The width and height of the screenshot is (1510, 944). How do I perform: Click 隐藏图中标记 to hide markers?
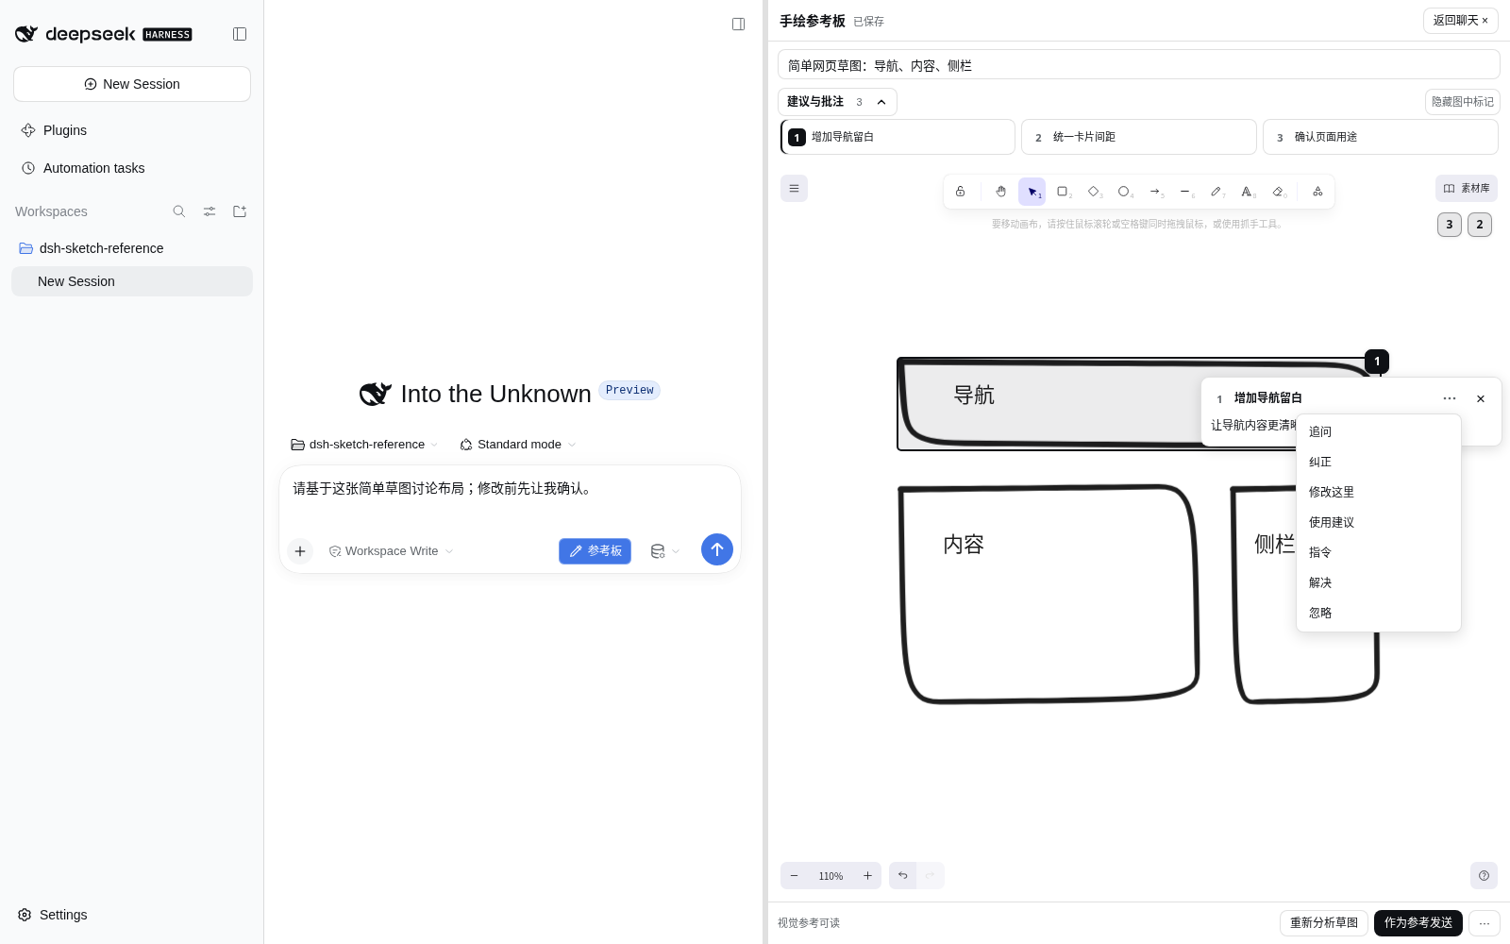point(1462,102)
